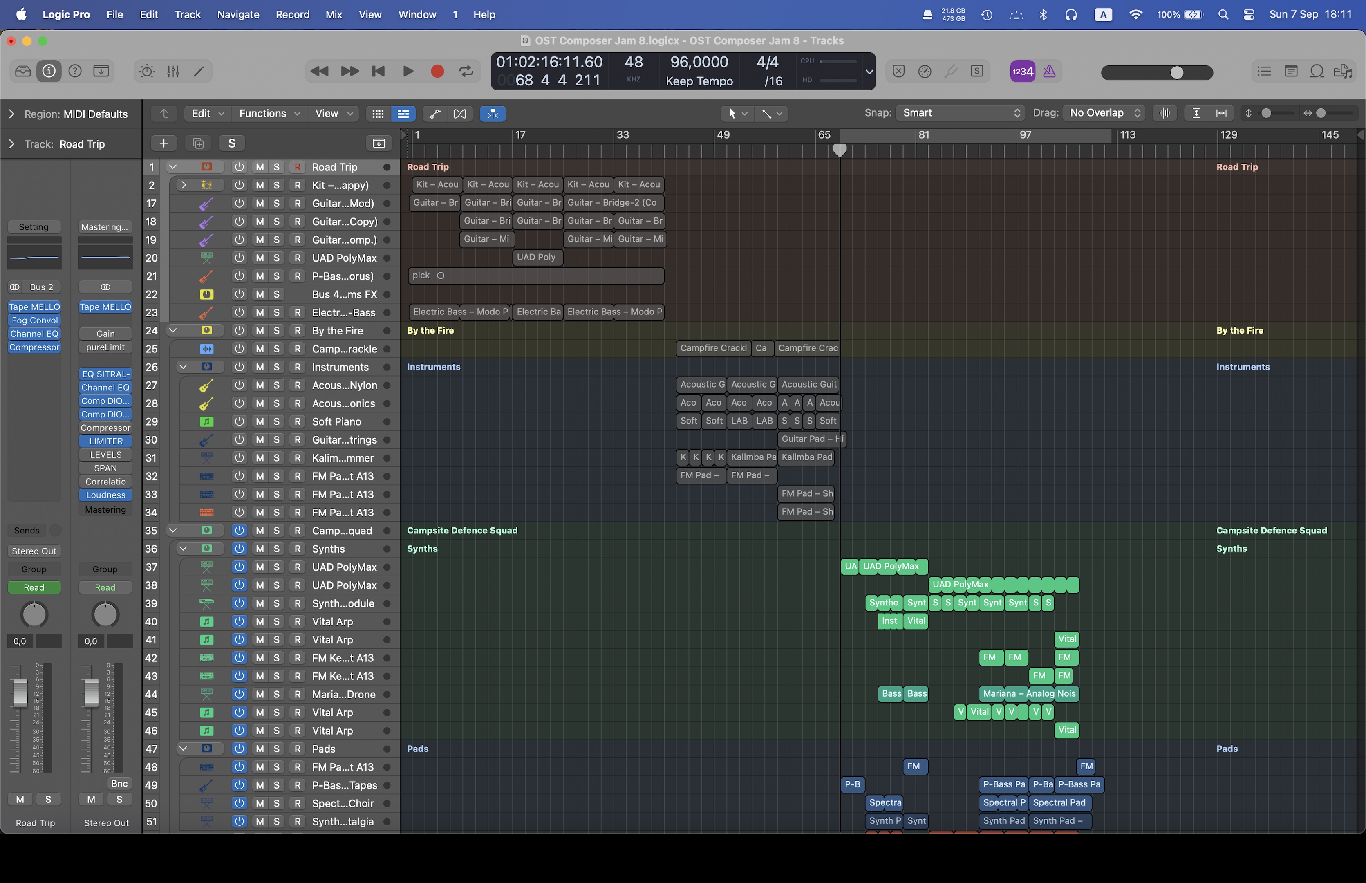Open the Mixer with faders icon
Screen dimensions: 1366x883
click(x=173, y=71)
